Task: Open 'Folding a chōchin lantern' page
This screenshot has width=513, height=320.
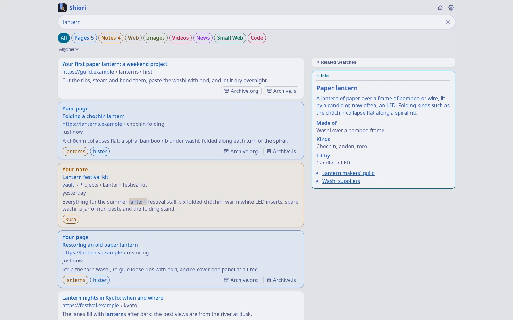Action: click(x=94, y=116)
